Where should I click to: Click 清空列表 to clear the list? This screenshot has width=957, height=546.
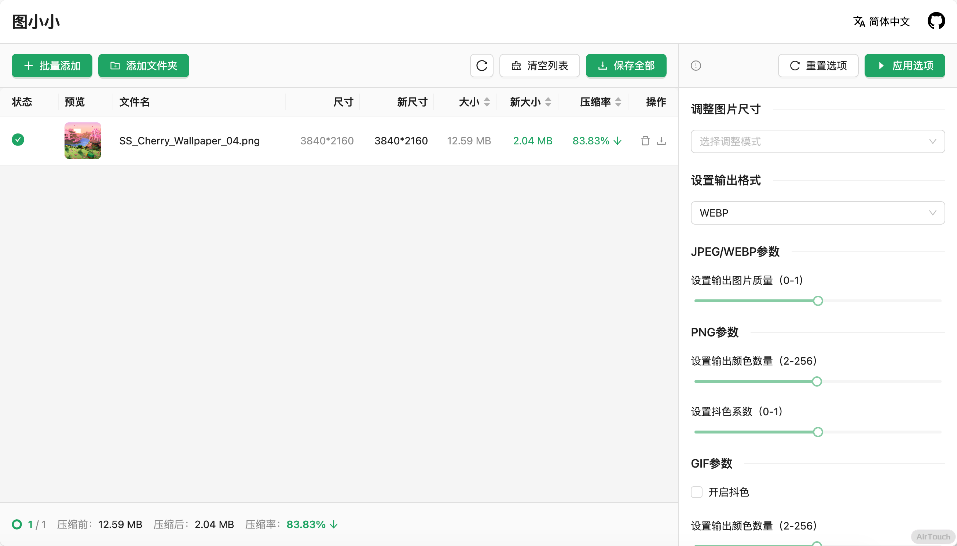(539, 66)
